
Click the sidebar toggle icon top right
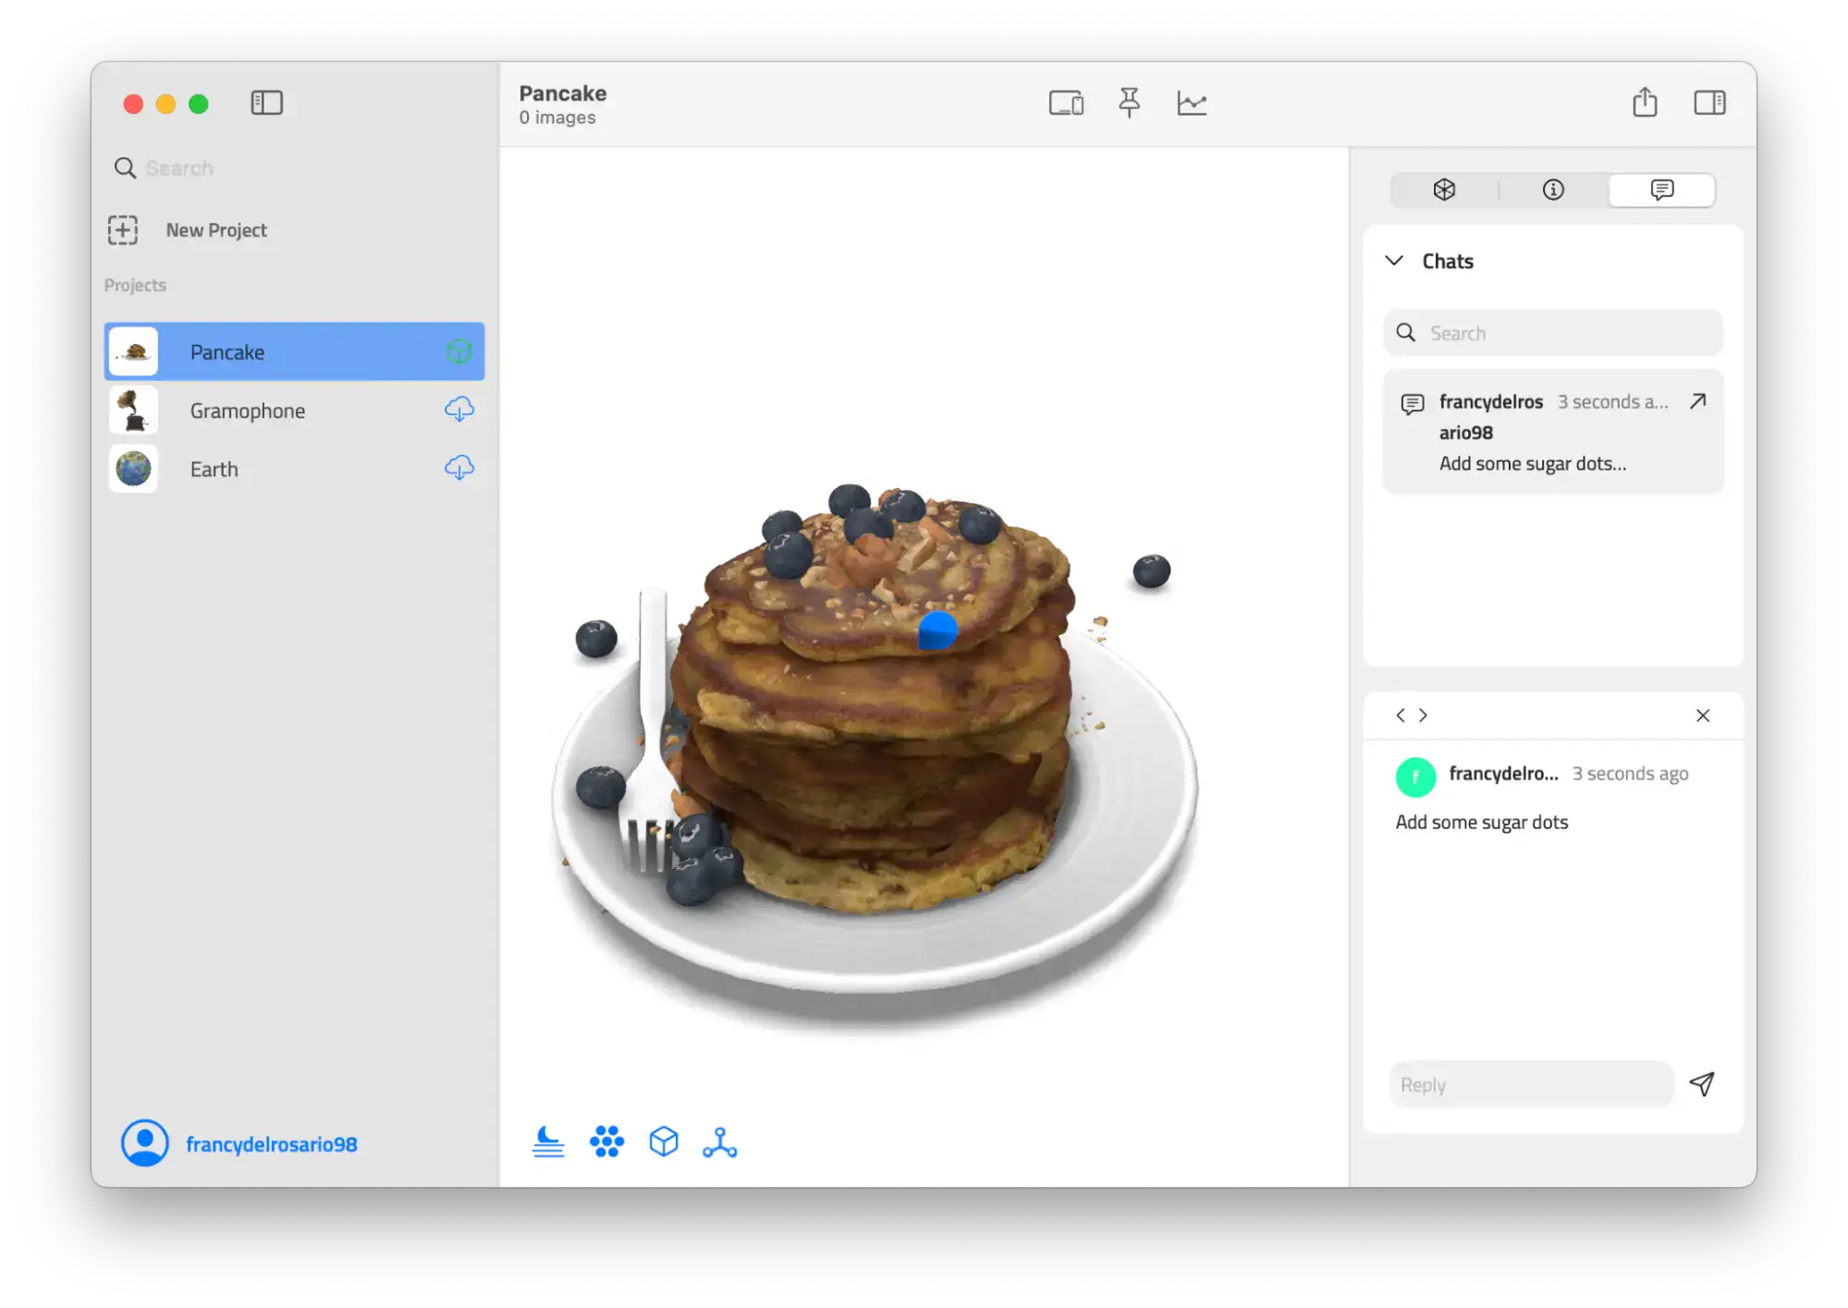(x=1709, y=104)
